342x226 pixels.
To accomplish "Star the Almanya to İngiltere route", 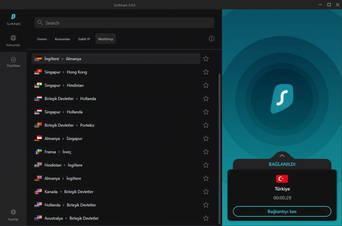I will point(206,178).
